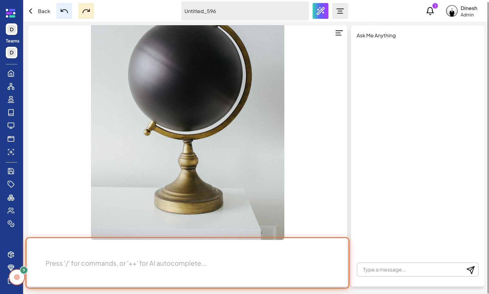Image resolution: width=489 pixels, height=294 pixels.
Task: Open the editor outline menu icon
Action: click(x=339, y=33)
